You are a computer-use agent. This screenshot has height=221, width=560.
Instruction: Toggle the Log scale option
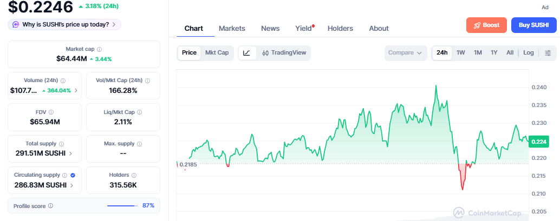(529, 53)
